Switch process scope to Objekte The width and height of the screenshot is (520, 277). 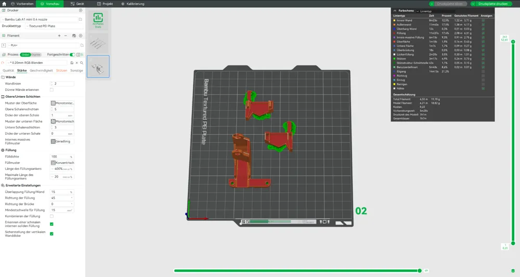pyautogui.click(x=36, y=55)
